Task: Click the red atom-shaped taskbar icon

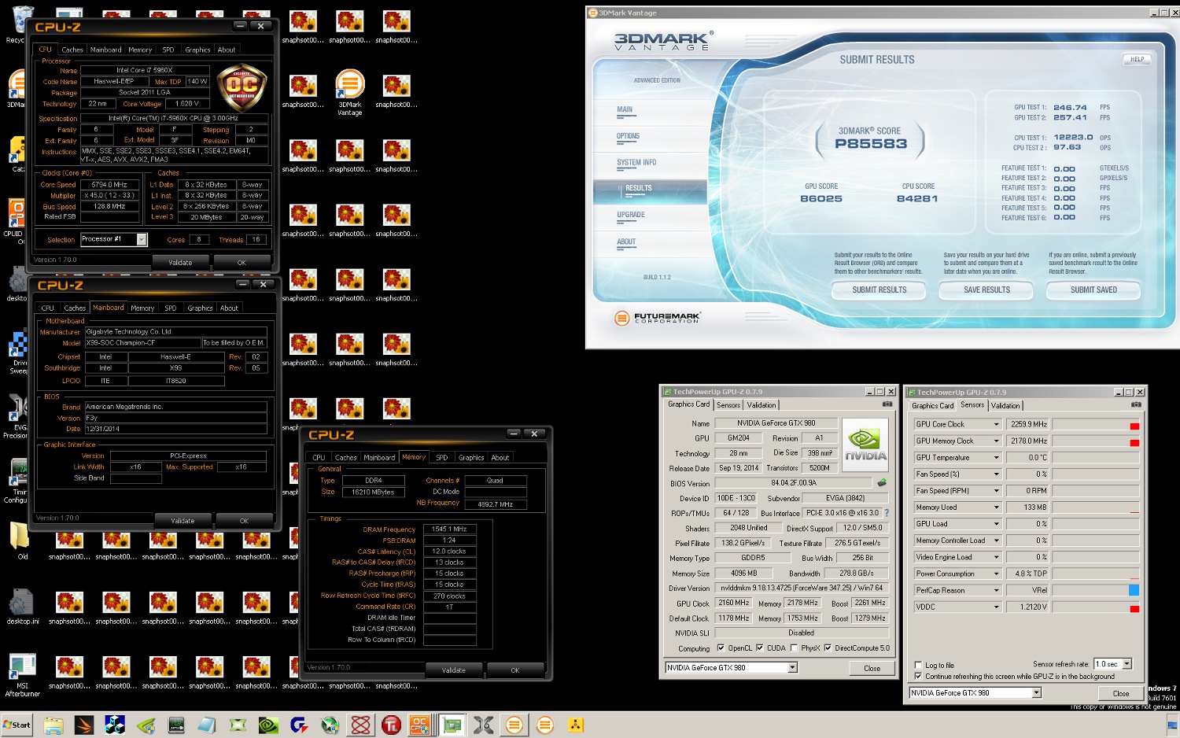Action: point(360,725)
